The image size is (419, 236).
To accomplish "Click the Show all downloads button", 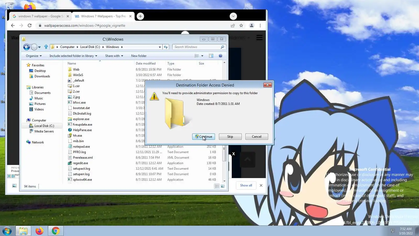I will pos(246,185).
